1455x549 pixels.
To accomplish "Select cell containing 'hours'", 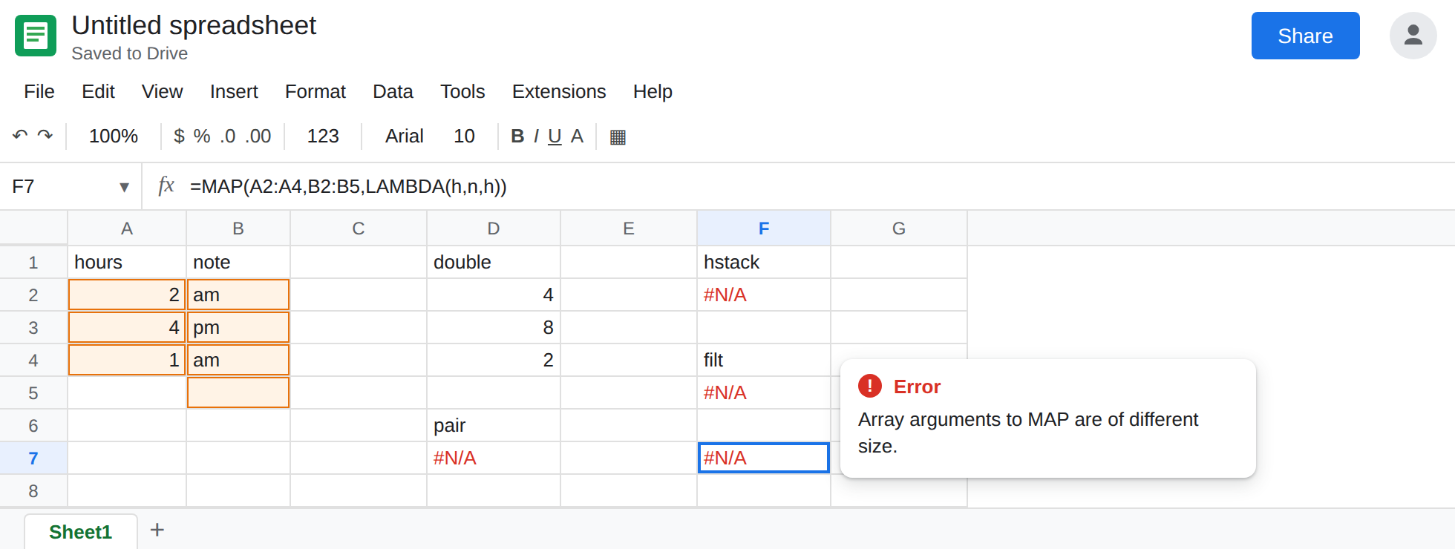I will [x=127, y=263].
